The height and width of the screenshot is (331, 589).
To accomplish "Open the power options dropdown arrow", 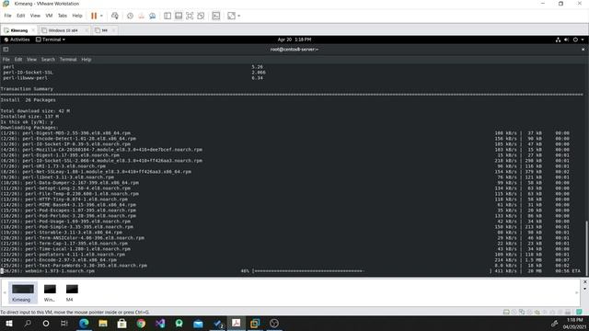I will (x=101, y=16).
